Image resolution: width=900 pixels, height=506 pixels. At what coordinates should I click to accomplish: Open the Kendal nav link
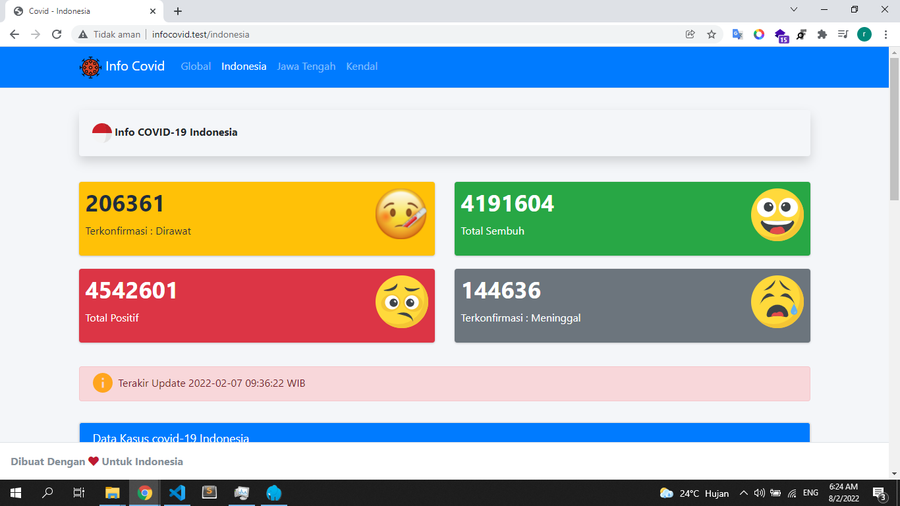[362, 67]
